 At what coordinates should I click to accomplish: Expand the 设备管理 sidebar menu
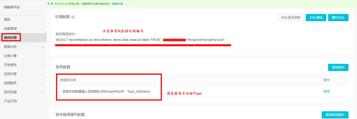tap(43, 29)
